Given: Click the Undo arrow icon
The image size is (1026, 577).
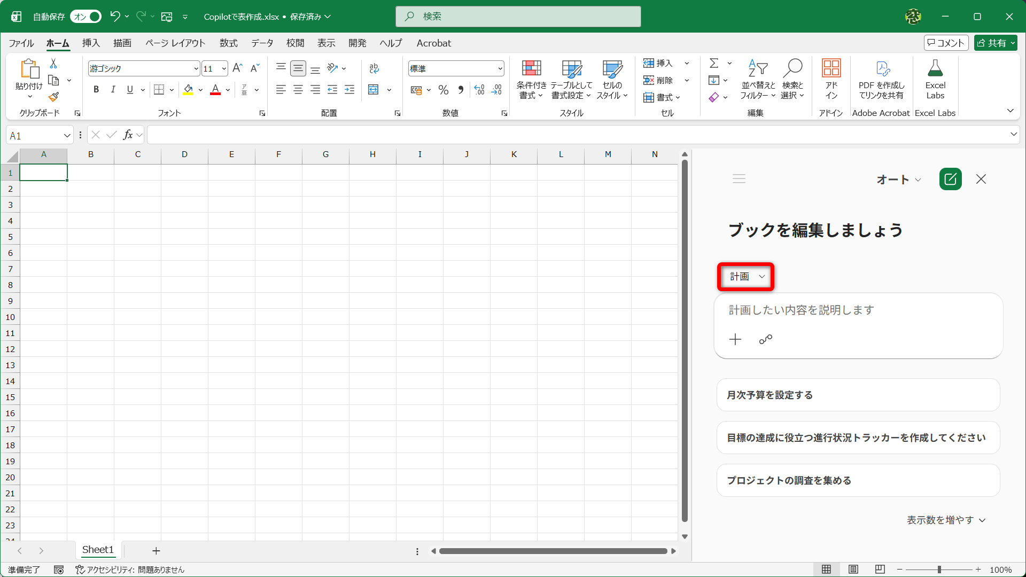Looking at the screenshot, I should [x=115, y=17].
